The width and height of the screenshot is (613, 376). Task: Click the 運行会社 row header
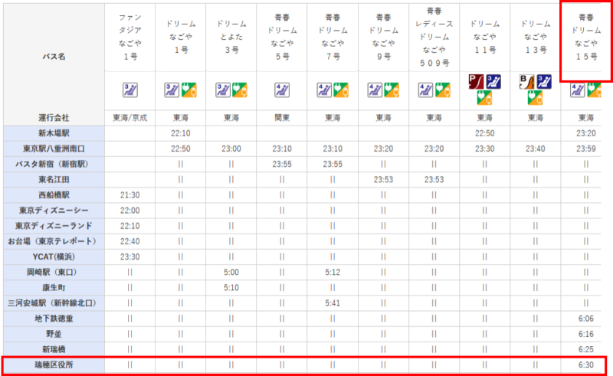click(x=54, y=117)
